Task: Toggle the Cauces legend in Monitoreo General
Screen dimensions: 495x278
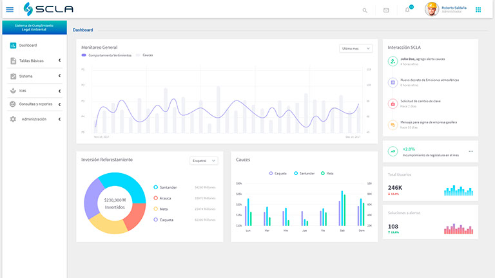Action: [144, 55]
